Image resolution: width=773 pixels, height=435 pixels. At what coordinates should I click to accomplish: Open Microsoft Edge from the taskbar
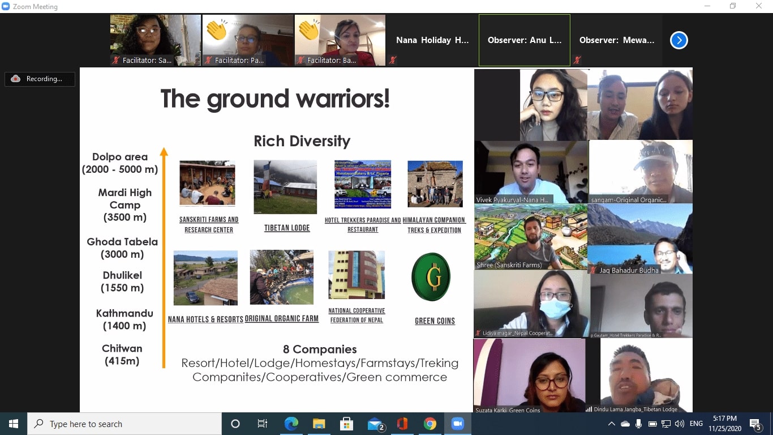coord(291,423)
